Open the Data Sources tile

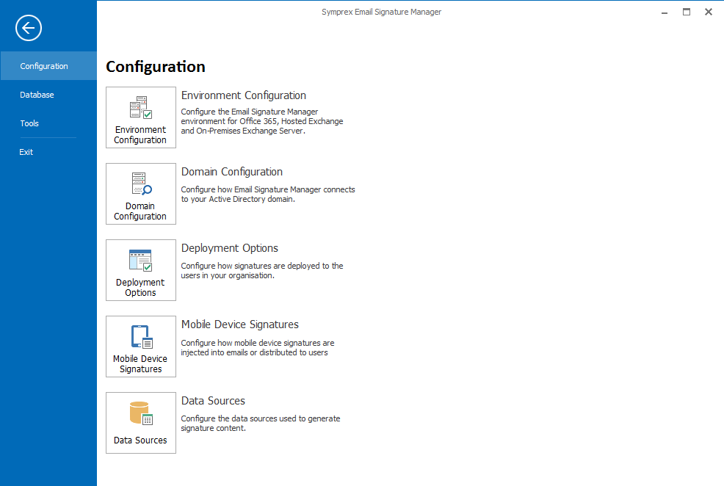point(141,423)
